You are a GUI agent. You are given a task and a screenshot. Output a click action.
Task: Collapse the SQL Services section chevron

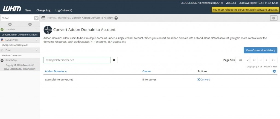37,40
